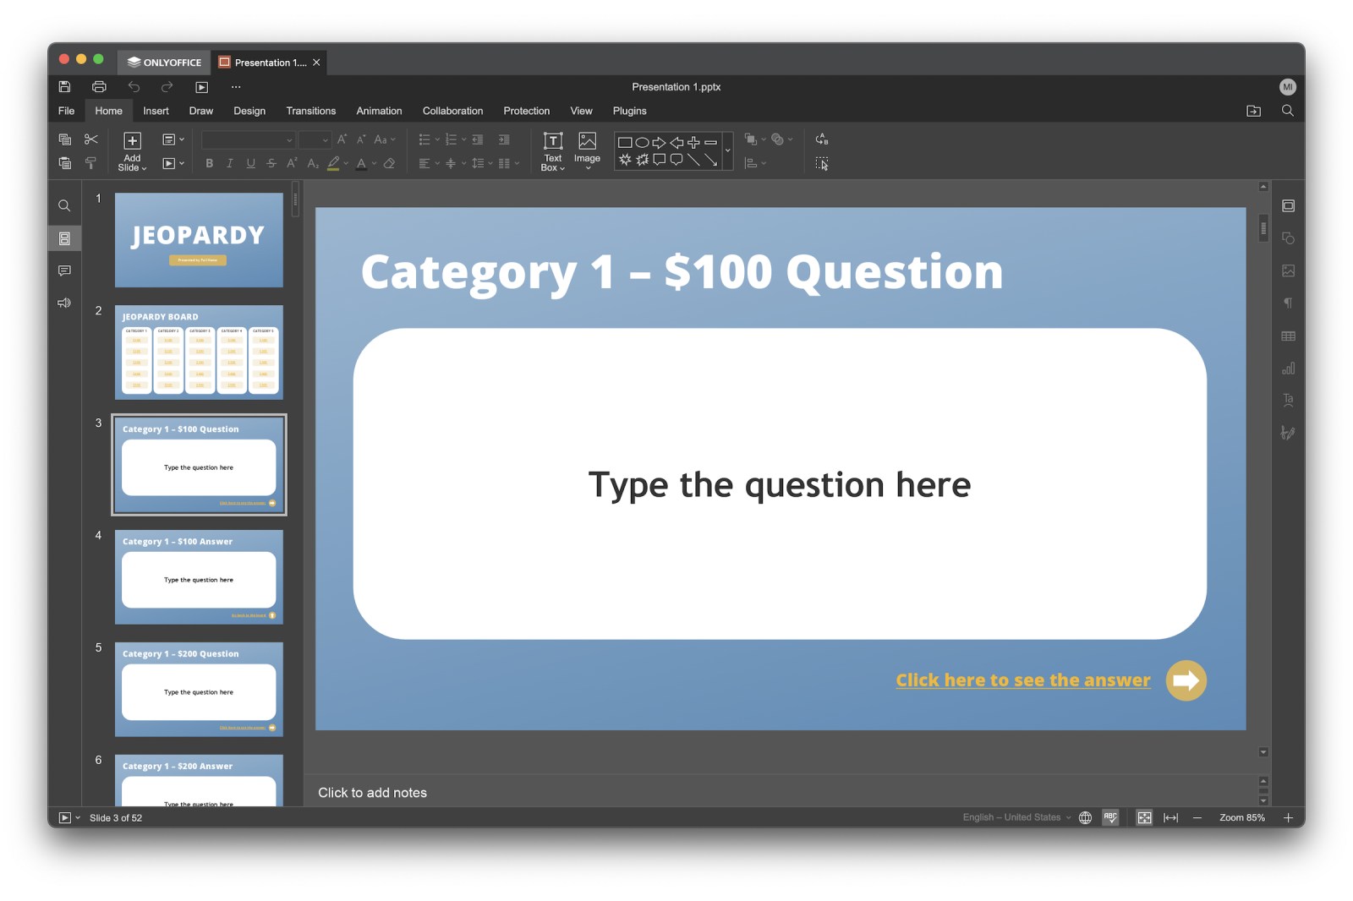Screen dimensions: 1353x901
Task: Select the line shape in gallery
Action: [x=693, y=160]
